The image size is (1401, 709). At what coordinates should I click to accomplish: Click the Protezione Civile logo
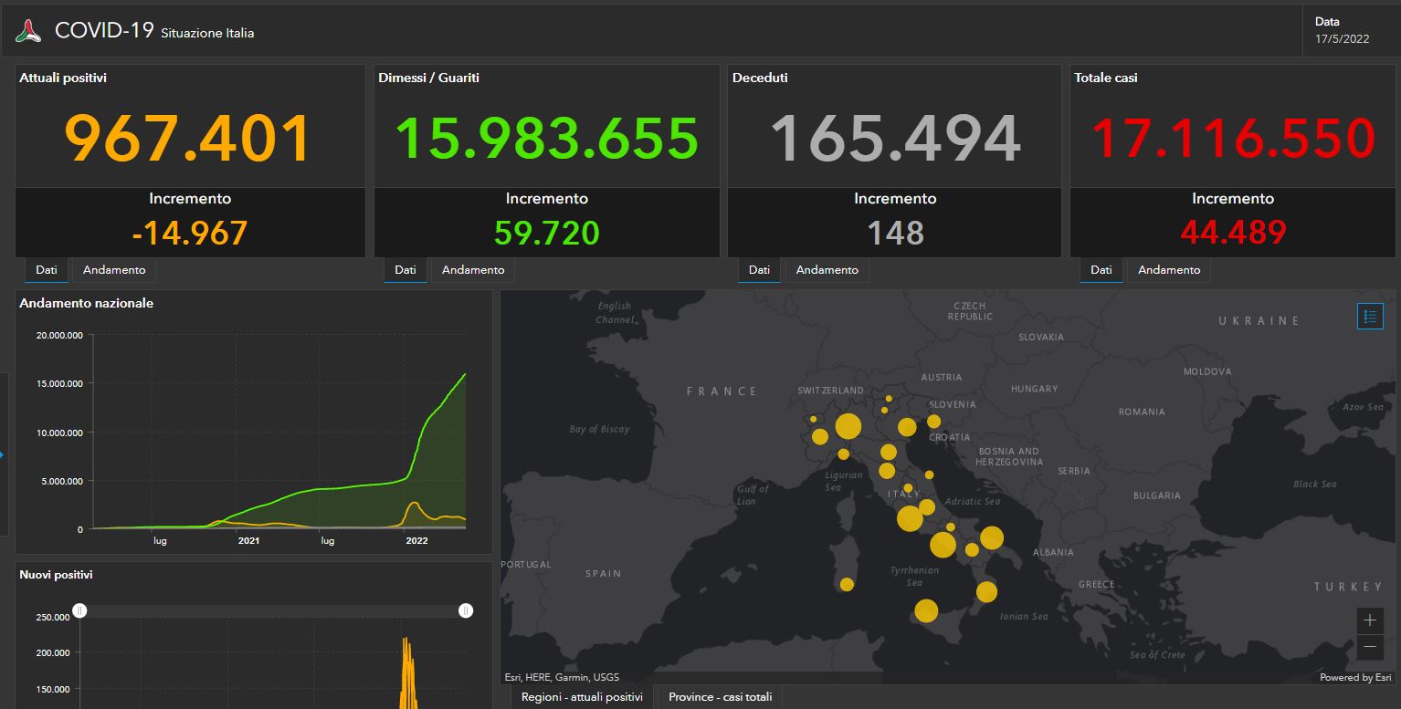coord(28,30)
